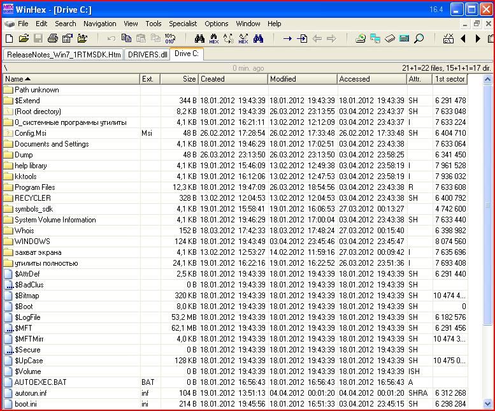The width and height of the screenshot is (495, 411).
Task: Click the scrollbar down arrow
Action: coord(488,403)
